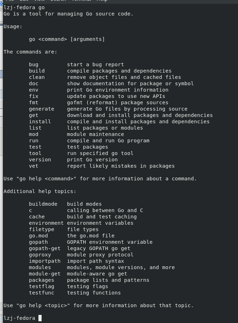Screen dimensions: 238x323
Task: Open the View menu
Action: coord(39,1)
